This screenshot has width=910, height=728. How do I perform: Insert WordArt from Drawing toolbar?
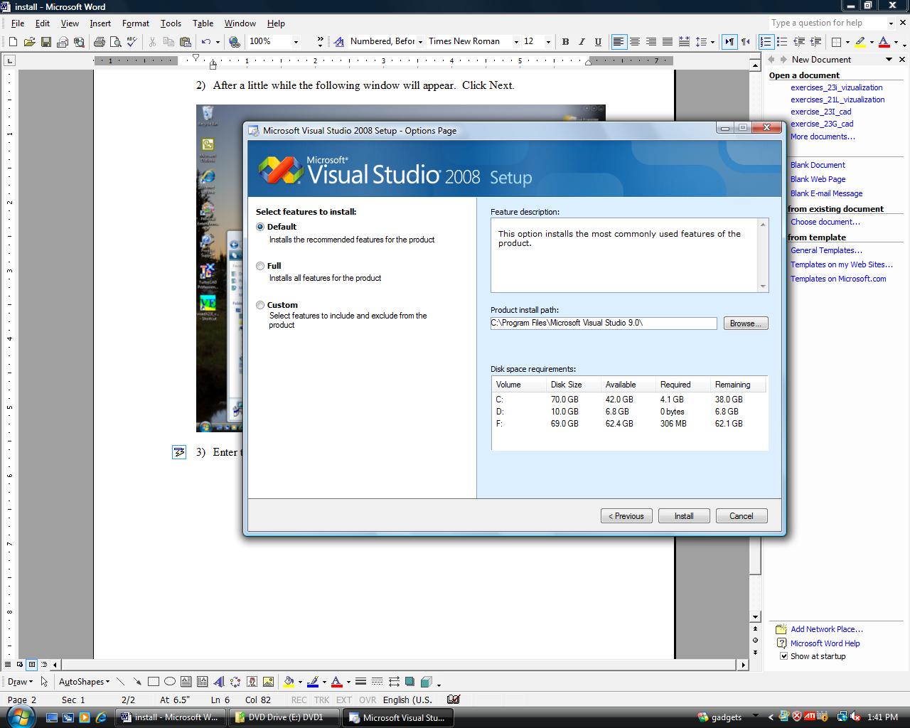[x=218, y=682]
